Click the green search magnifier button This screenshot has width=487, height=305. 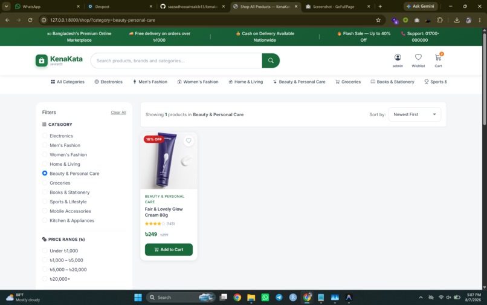coord(271,61)
